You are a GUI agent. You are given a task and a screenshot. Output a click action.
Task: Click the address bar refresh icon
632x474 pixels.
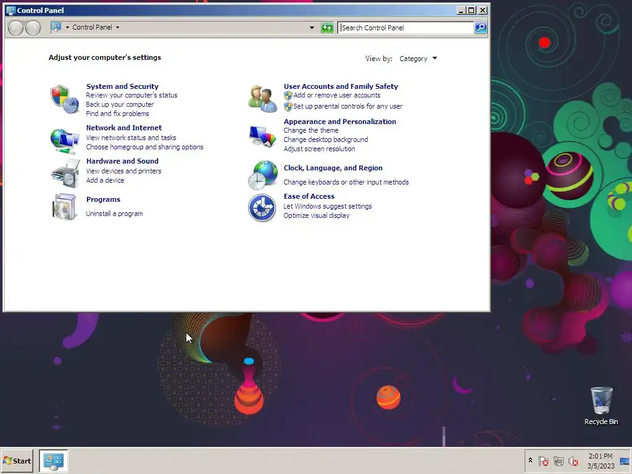[x=327, y=27]
